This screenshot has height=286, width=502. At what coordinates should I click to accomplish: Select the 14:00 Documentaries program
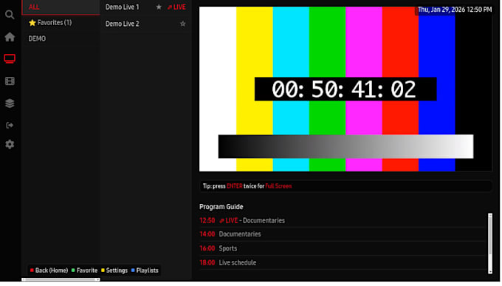point(342,234)
